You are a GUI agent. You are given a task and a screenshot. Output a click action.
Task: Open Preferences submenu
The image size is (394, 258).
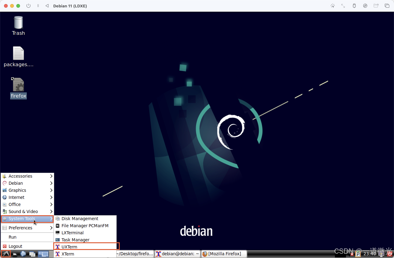coord(27,228)
